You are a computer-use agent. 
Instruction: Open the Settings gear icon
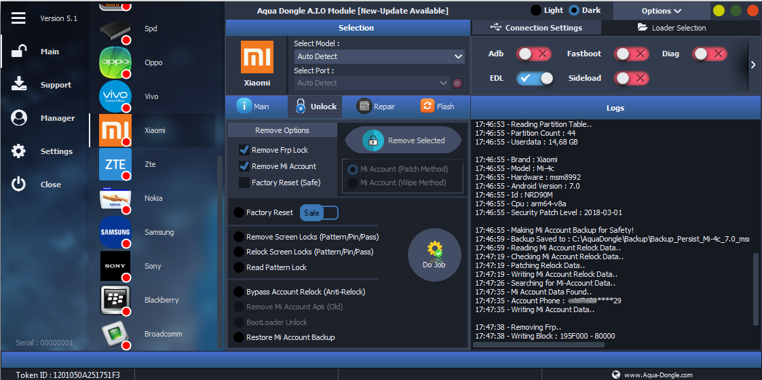[x=18, y=151]
